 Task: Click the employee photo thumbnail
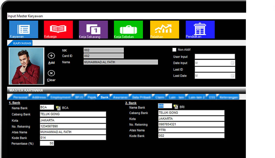pos(26,66)
